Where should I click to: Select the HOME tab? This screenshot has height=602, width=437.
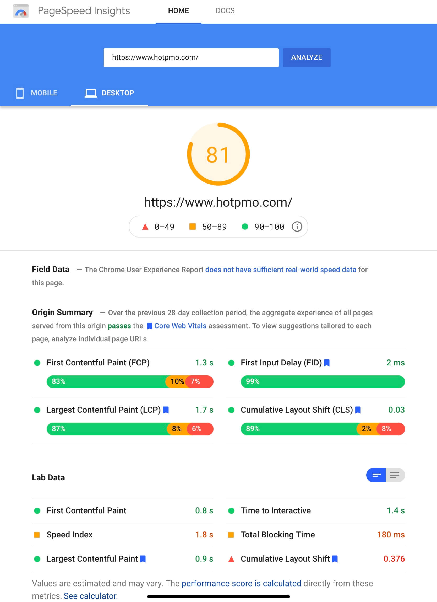tap(178, 10)
